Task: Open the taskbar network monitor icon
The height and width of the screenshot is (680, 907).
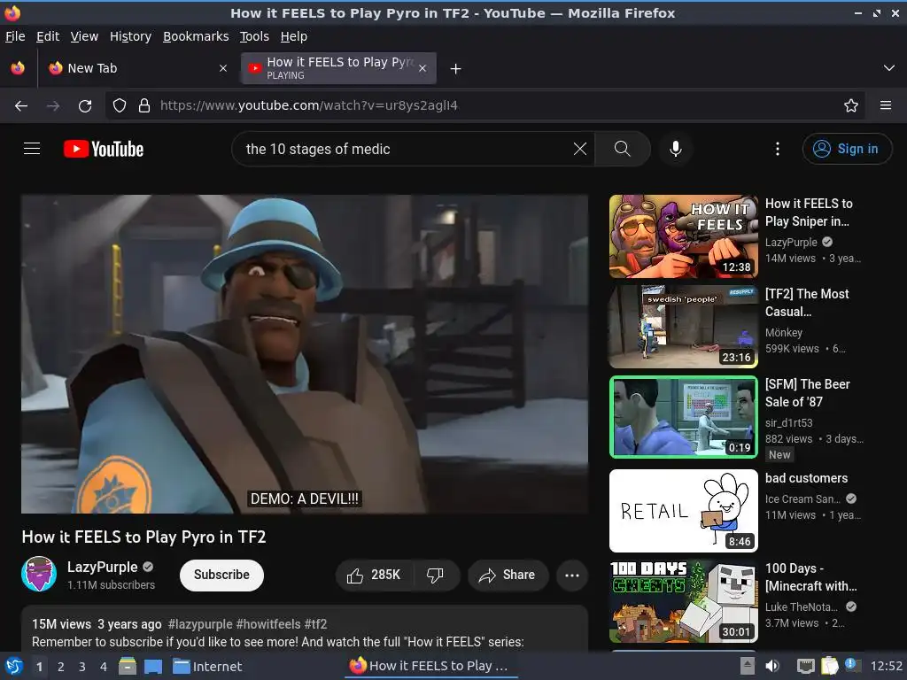Action: [806, 666]
